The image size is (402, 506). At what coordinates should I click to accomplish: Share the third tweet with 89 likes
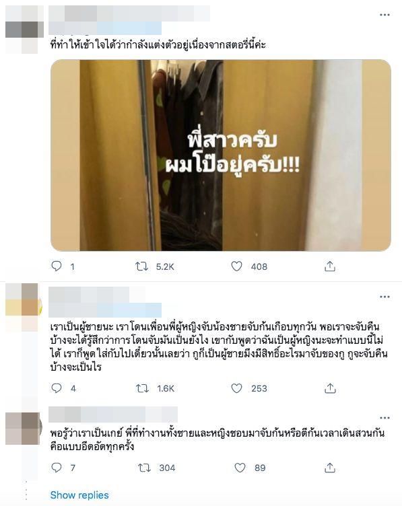coord(330,467)
